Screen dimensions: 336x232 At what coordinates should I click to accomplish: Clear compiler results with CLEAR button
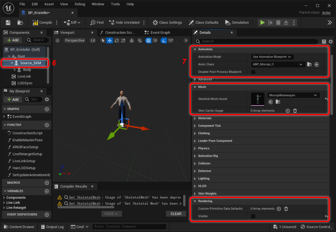coord(176,214)
